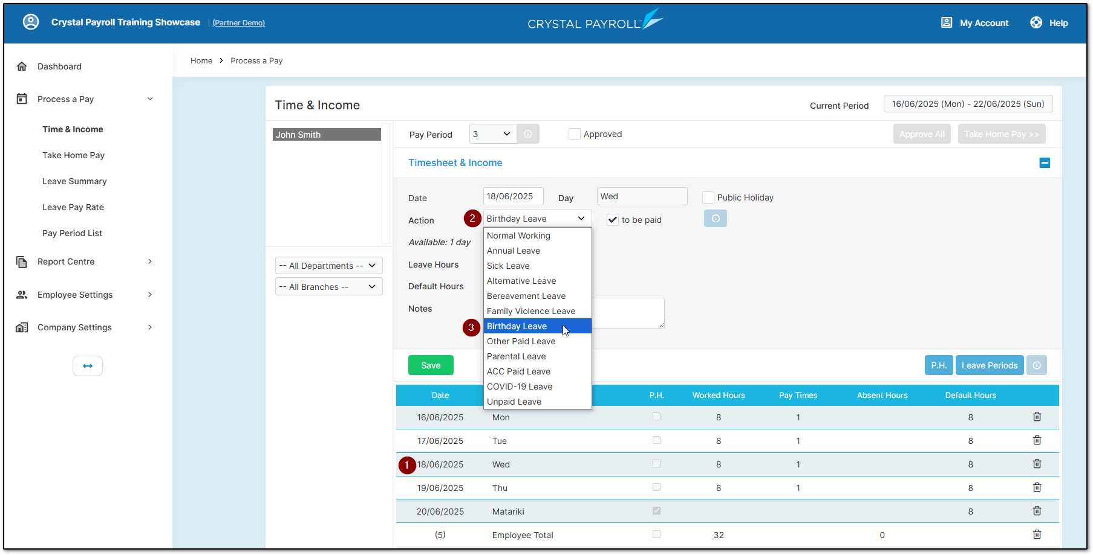Click trash icon on Employee Total row
Image resolution: width=1093 pixels, height=555 pixels.
[1037, 534]
